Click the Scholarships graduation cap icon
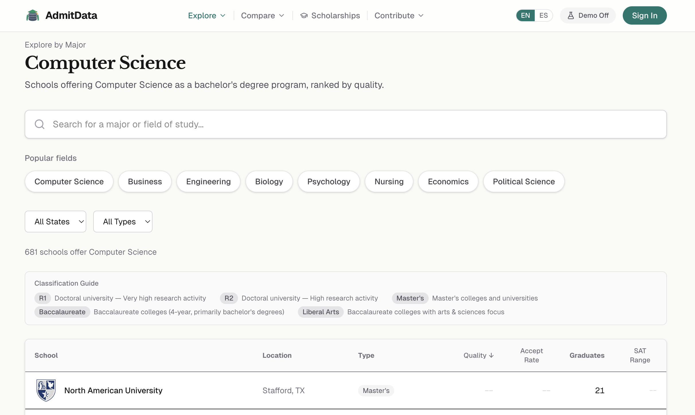Viewport: 695px width, 415px height. coord(304,15)
